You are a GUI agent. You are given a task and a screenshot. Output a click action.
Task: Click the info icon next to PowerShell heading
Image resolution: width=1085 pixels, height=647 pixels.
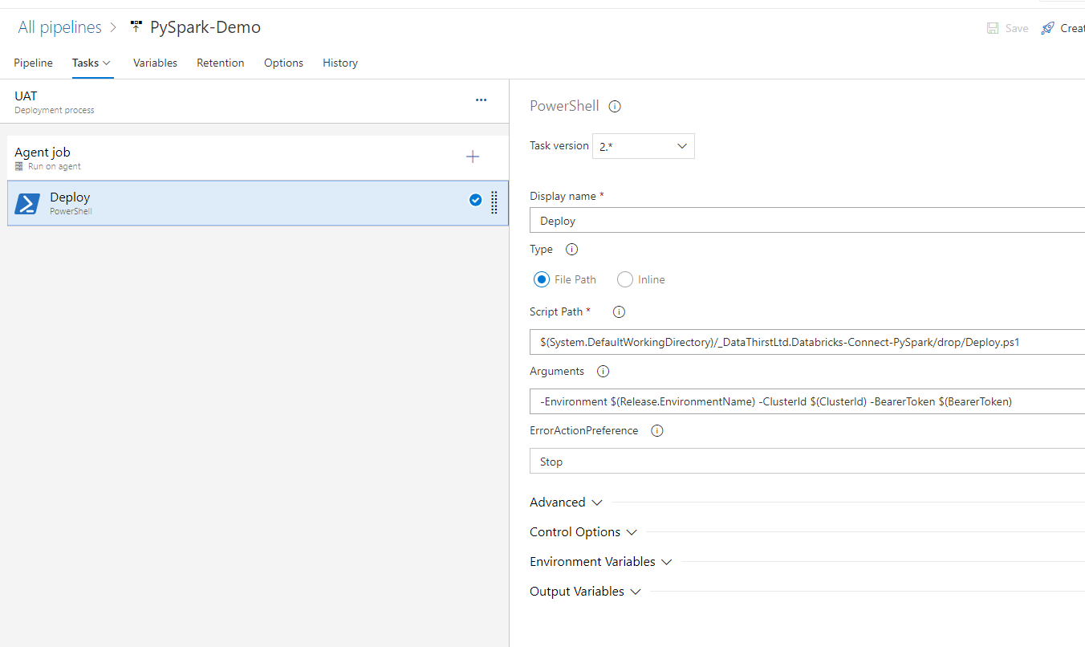[x=616, y=106]
